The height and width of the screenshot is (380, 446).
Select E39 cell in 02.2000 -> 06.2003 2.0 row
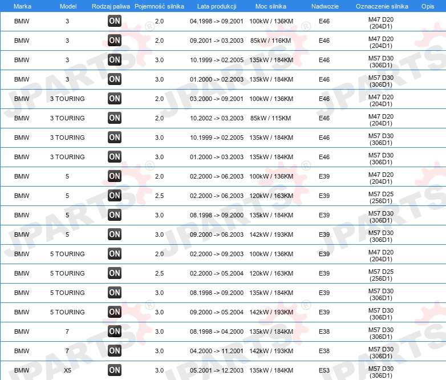click(x=325, y=176)
